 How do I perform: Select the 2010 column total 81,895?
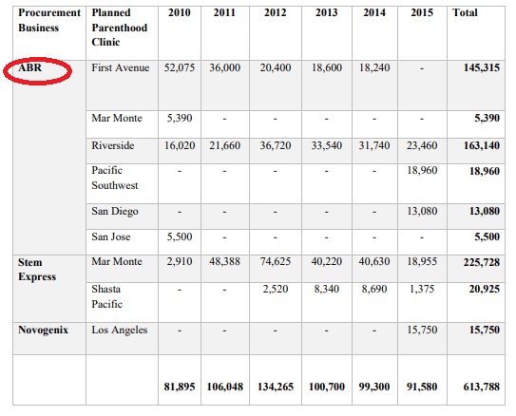[x=180, y=387]
